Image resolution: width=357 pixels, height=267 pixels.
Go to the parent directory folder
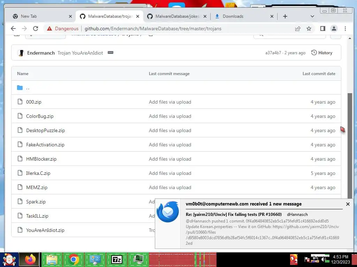pos(28,88)
